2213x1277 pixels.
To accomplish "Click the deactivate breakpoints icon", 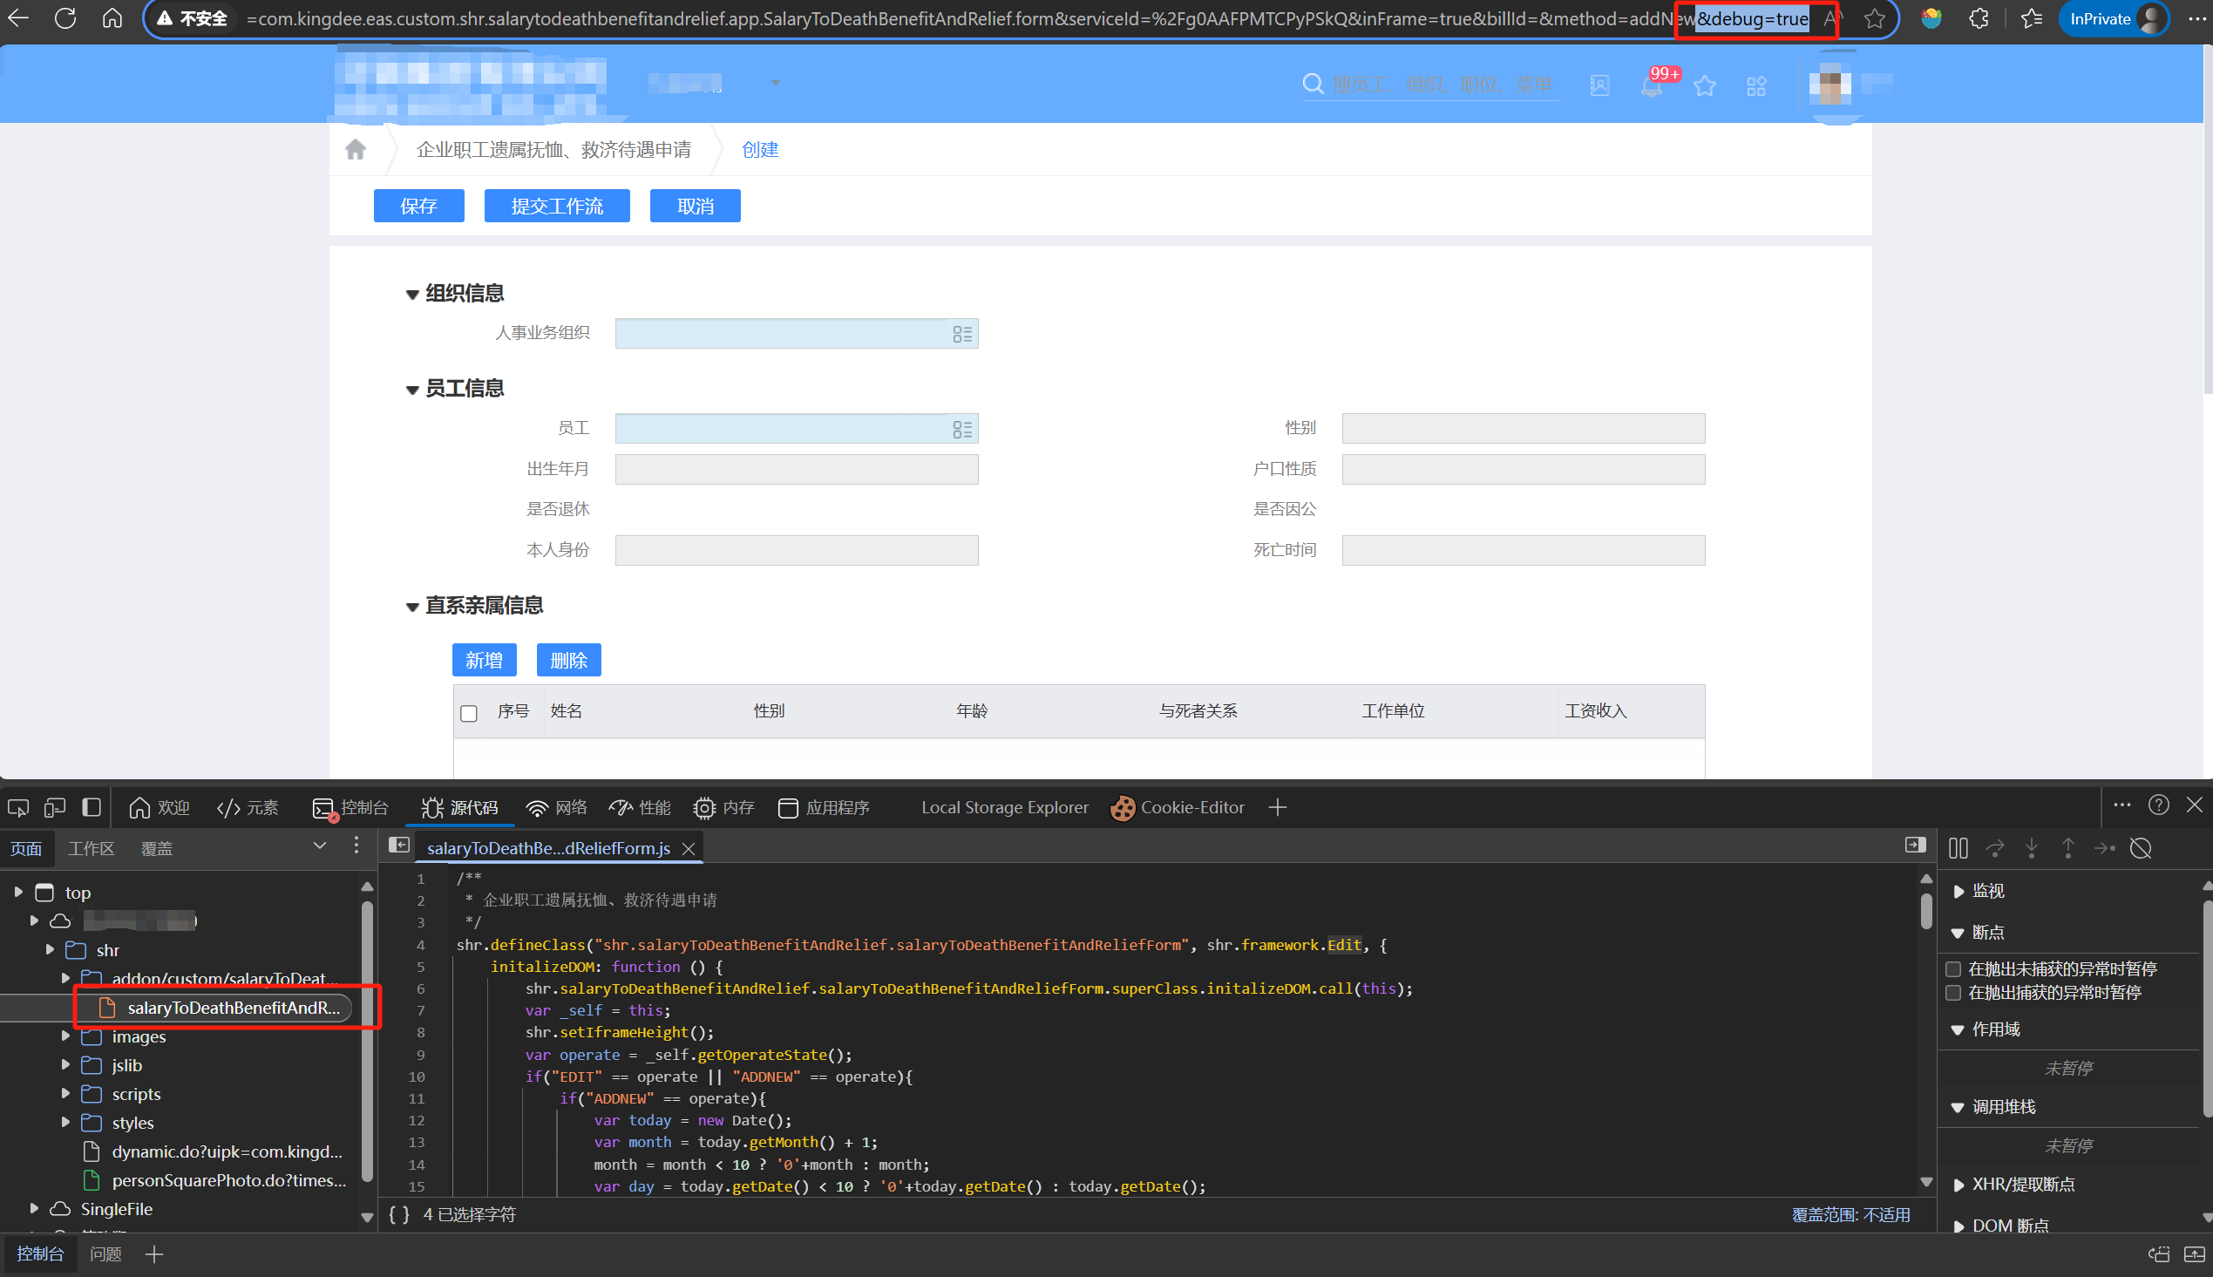I will [x=2142, y=848].
